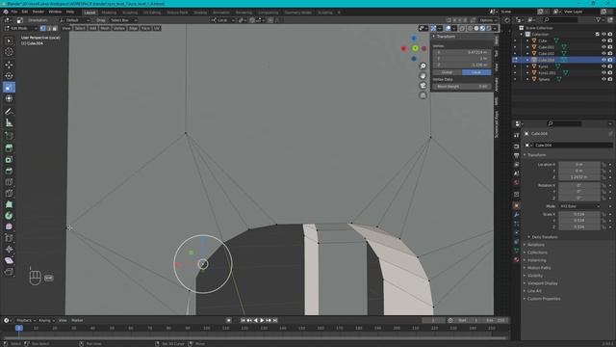Open the Vertex menu in viewport header
The image size is (616, 347).
tap(119, 28)
